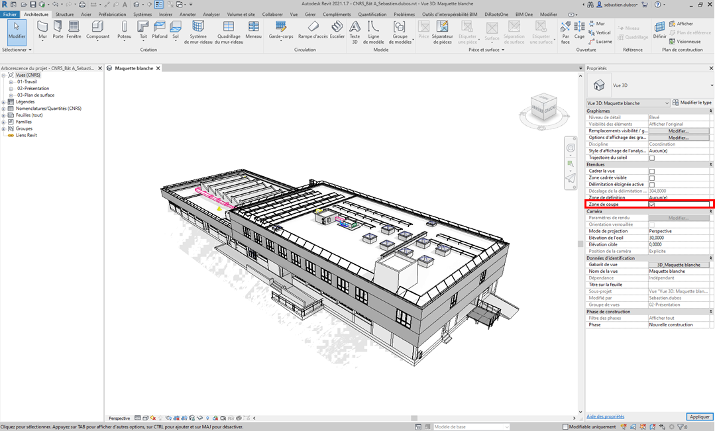715x431 pixels.
Task: Choose the Fenêtre window tool
Action: pyautogui.click(x=74, y=30)
